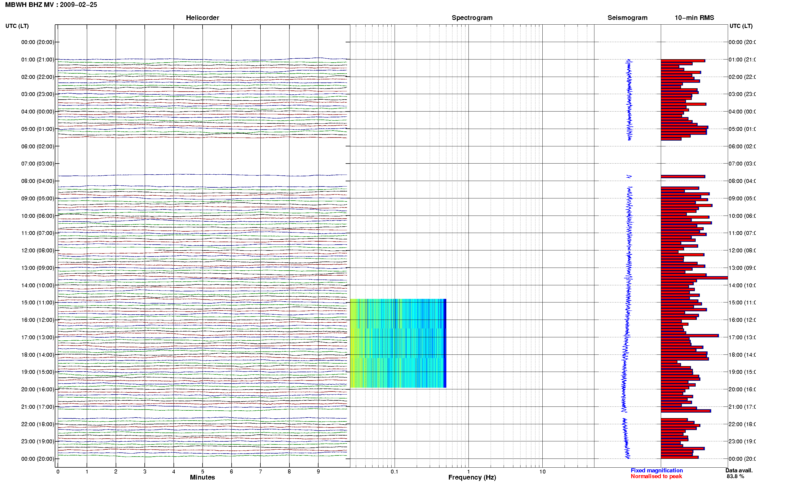Viewport: 787px width, 492px height.
Task: Click the '19:00 (15:00)' left time label
Action: [x=38, y=372]
